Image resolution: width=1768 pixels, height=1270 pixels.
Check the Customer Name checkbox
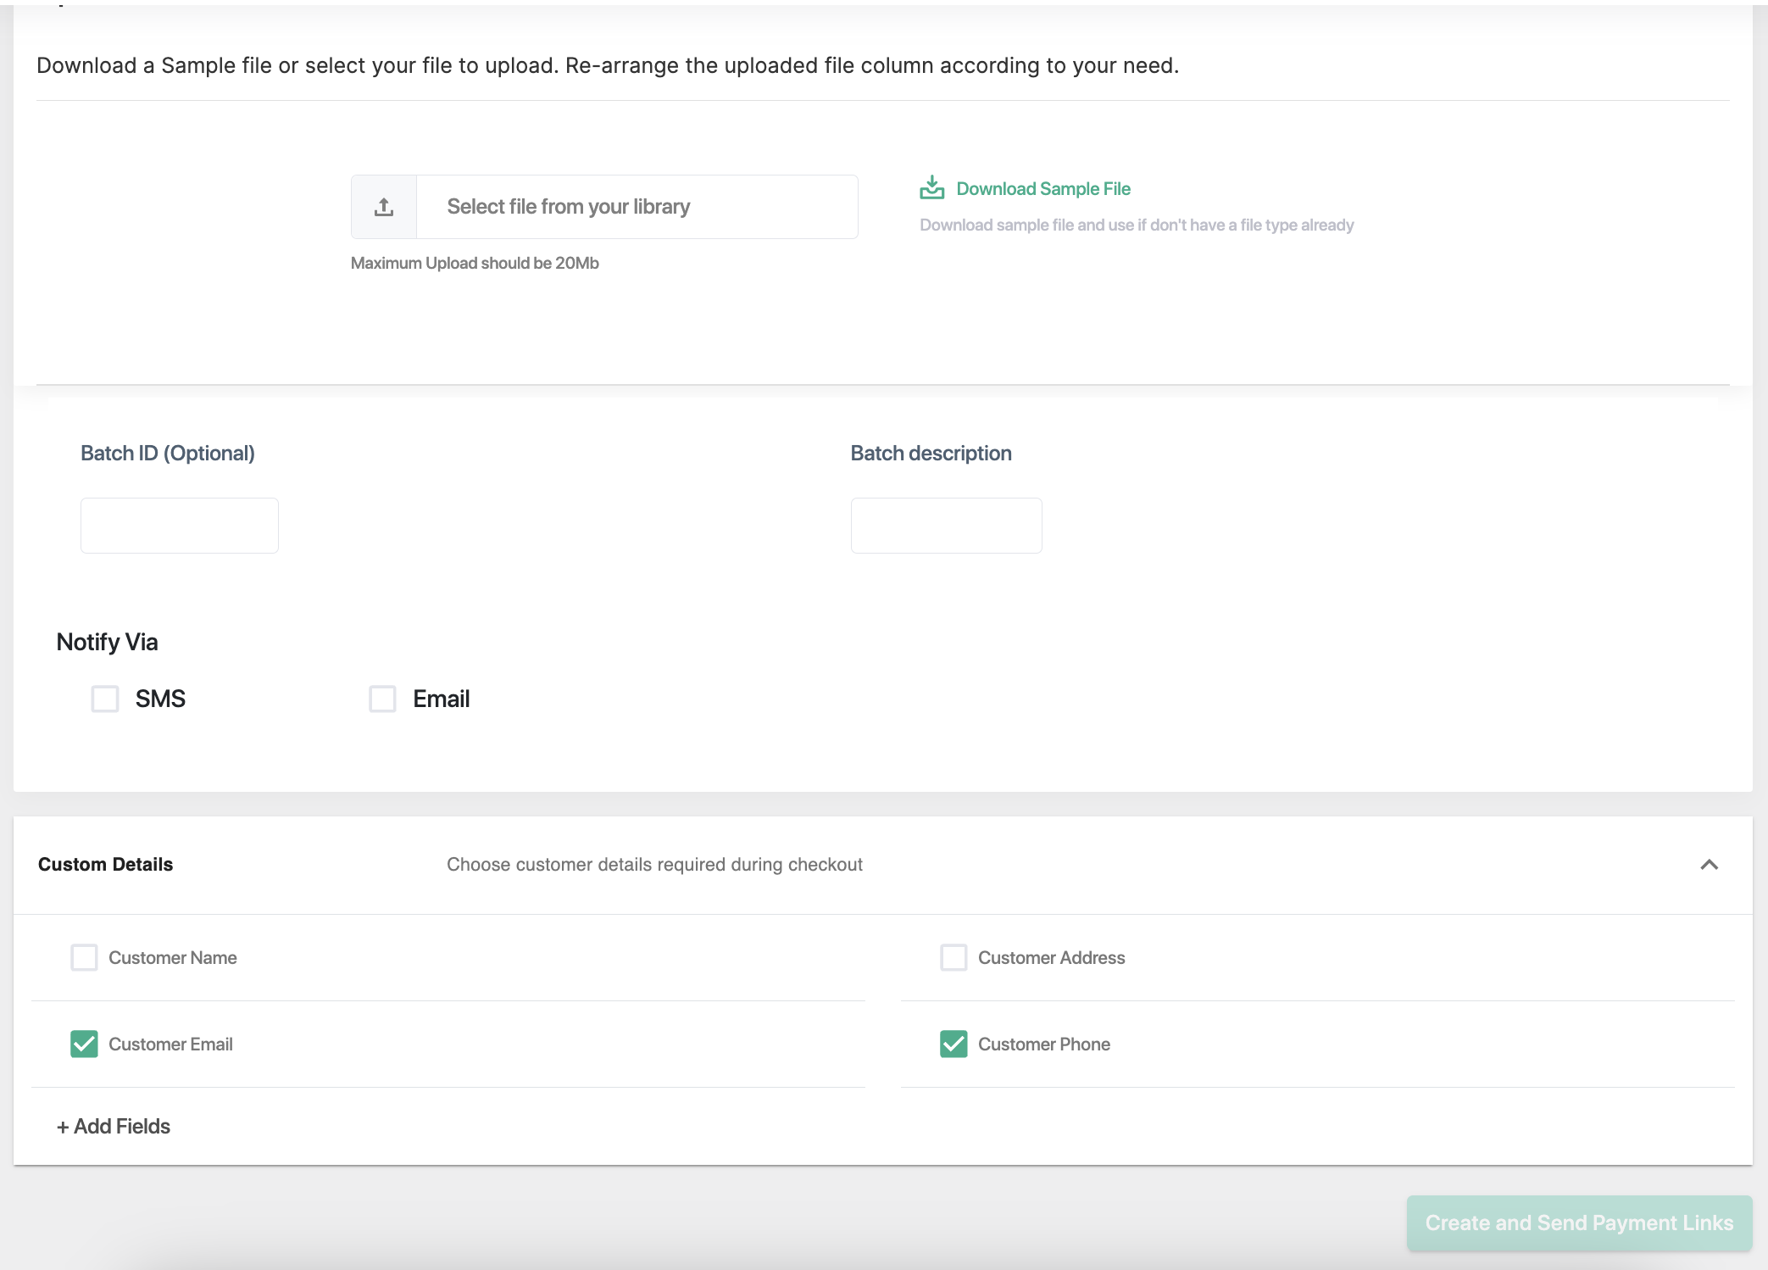[84, 958]
